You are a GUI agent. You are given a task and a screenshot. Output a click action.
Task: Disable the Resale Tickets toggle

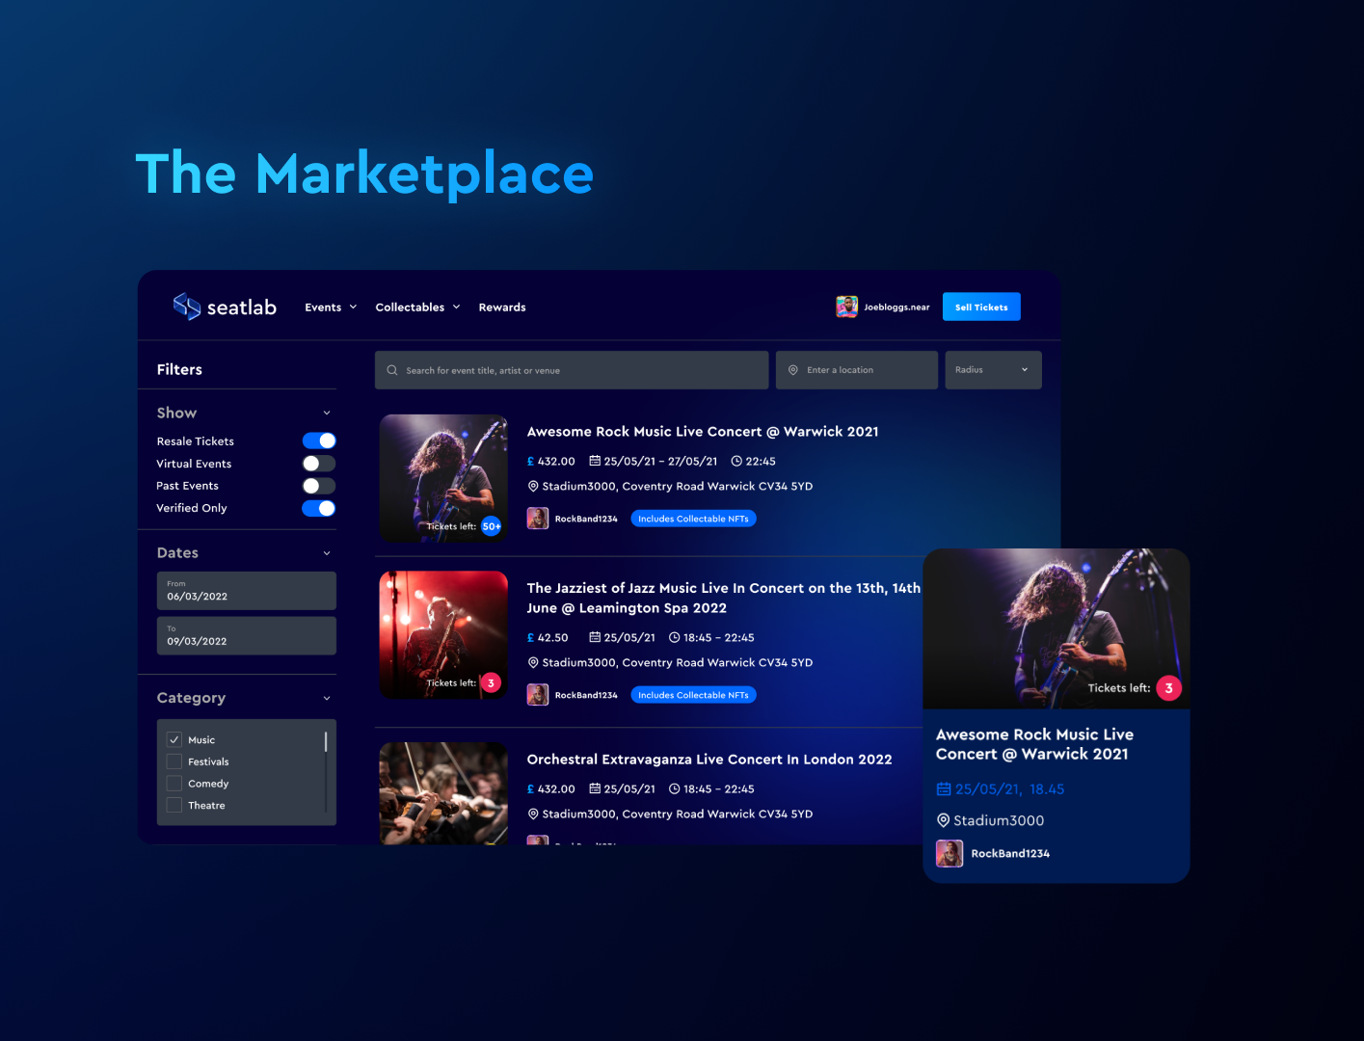point(319,440)
